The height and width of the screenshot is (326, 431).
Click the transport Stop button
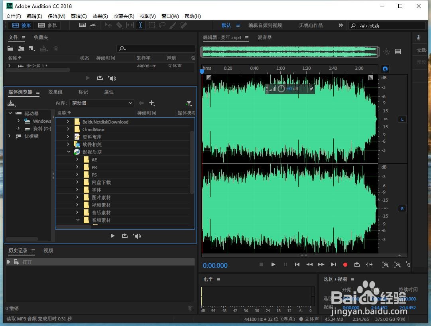tap(261, 265)
